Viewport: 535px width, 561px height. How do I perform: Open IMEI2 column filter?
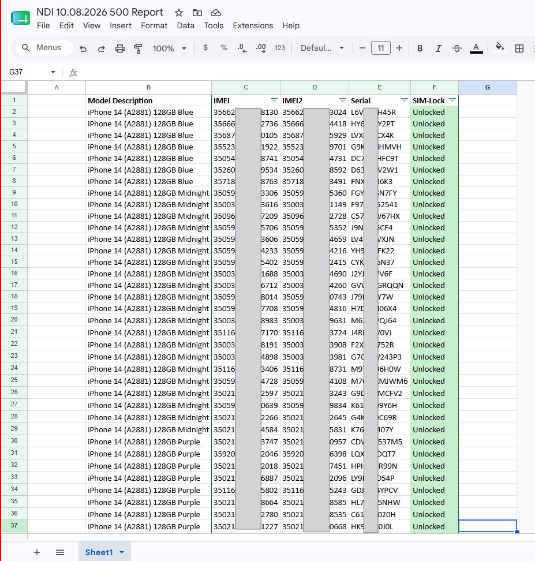[x=342, y=100]
